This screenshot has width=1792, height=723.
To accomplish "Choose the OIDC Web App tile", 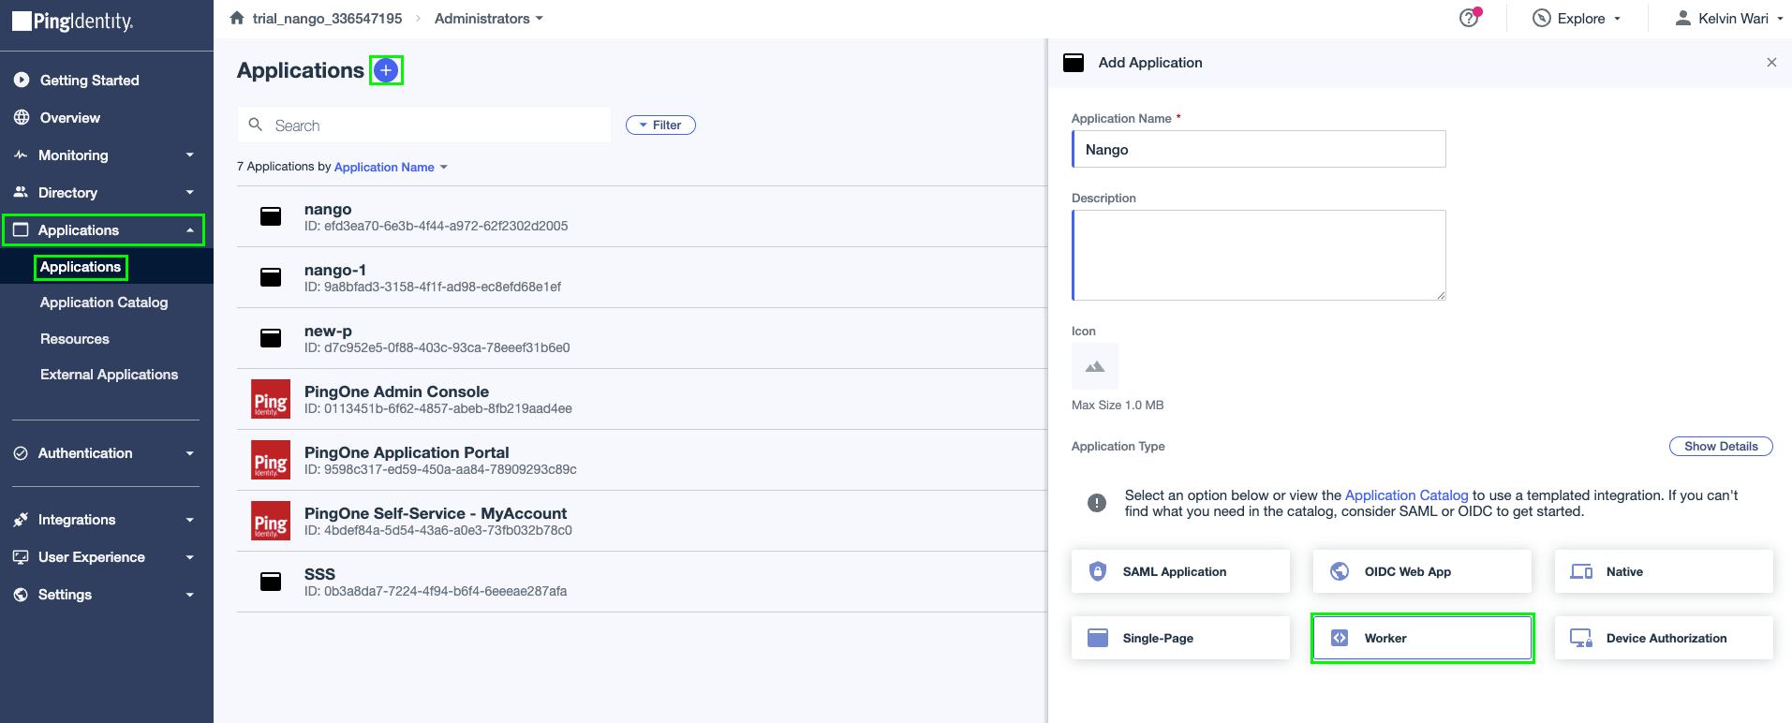I will pyautogui.click(x=1422, y=571).
